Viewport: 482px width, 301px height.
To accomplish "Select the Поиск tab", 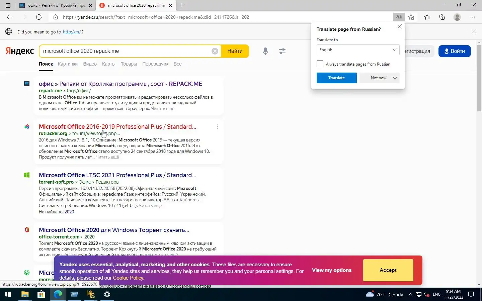I will tap(46, 64).
